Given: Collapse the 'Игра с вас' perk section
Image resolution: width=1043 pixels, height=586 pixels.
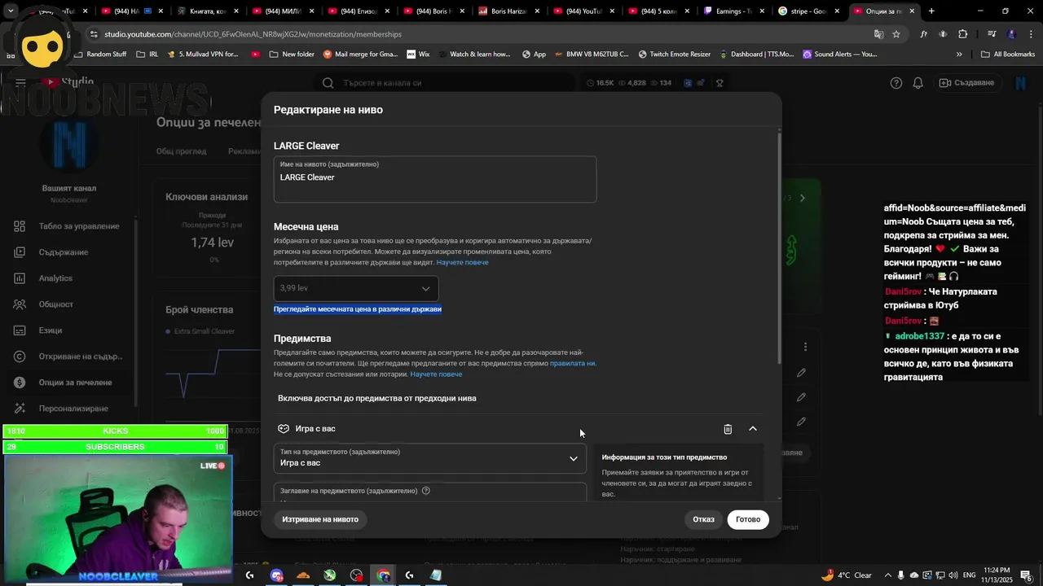Looking at the screenshot, I should (753, 429).
